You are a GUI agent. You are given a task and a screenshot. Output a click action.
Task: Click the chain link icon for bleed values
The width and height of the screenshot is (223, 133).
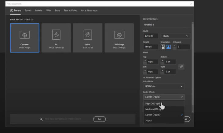pos(181,66)
